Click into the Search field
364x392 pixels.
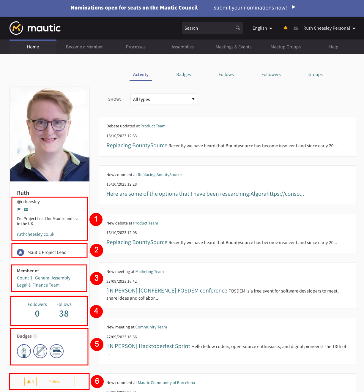click(208, 28)
